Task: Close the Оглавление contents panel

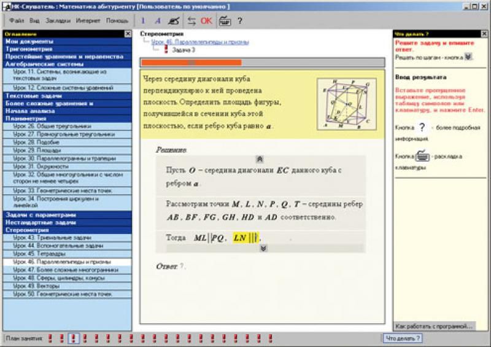Action: 127,34
